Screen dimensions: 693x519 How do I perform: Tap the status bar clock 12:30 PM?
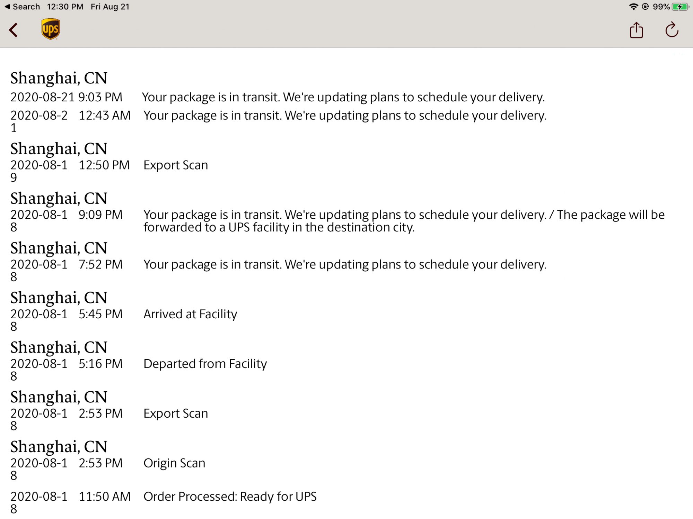click(x=65, y=7)
